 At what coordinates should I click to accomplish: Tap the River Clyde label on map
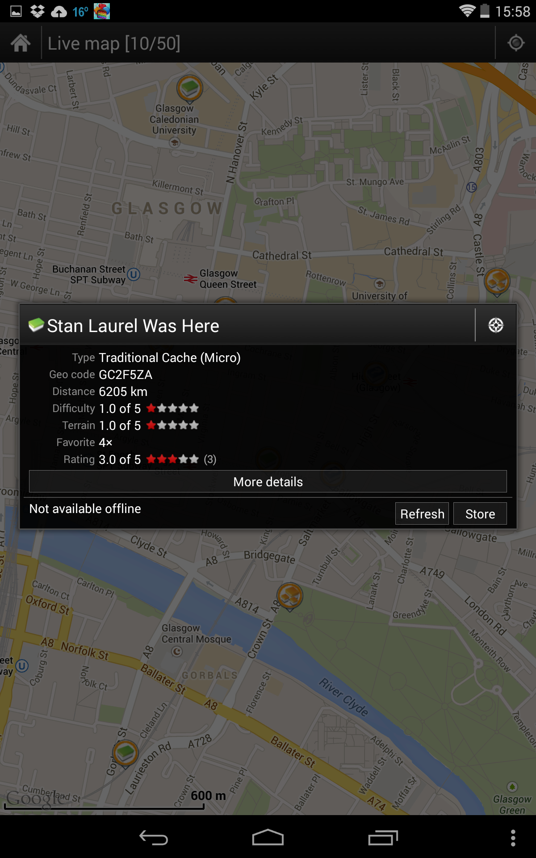343,697
